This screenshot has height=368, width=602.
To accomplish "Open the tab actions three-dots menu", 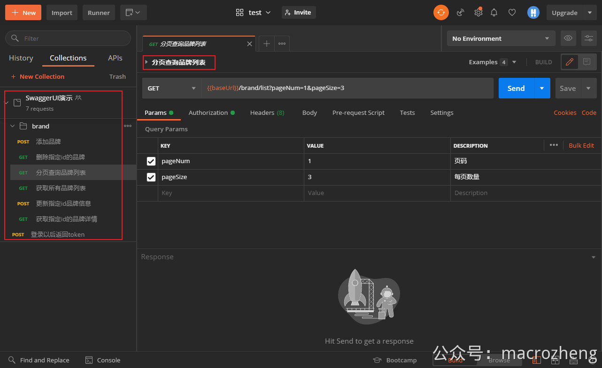I will pos(282,44).
